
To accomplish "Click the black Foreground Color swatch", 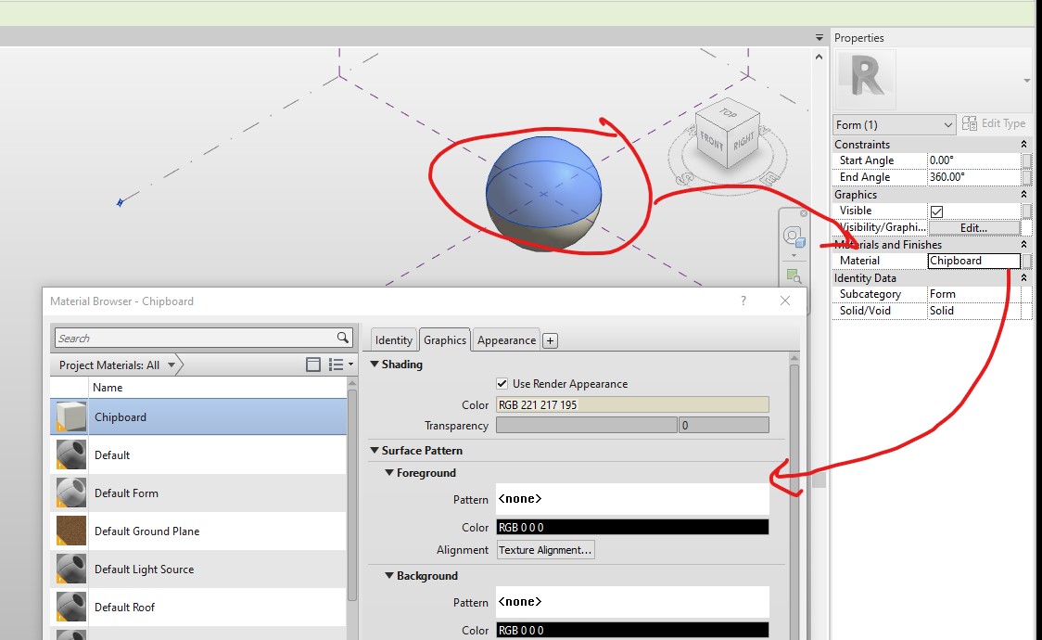I will 633,527.
